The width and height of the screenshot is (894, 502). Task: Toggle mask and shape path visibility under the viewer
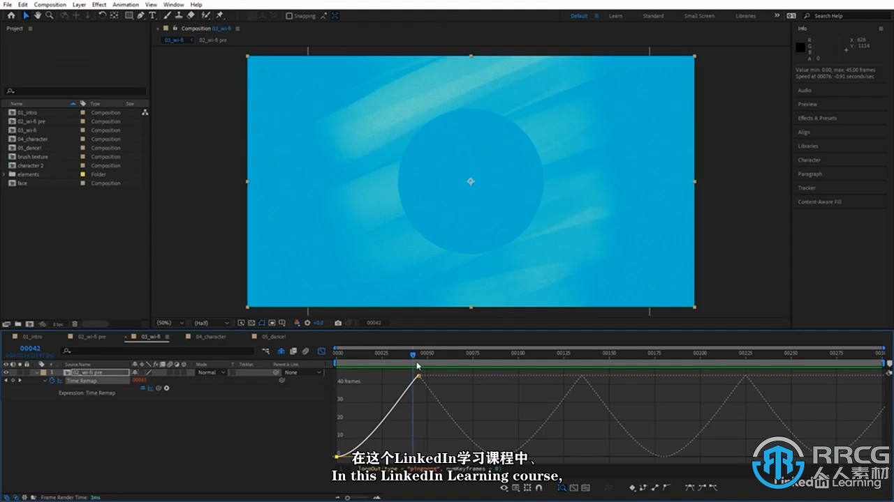coord(261,323)
